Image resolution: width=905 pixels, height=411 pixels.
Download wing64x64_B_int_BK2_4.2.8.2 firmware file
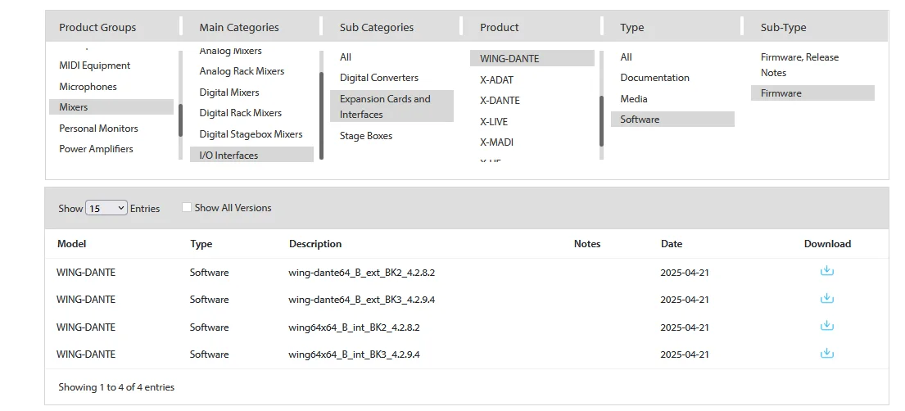coord(827,326)
